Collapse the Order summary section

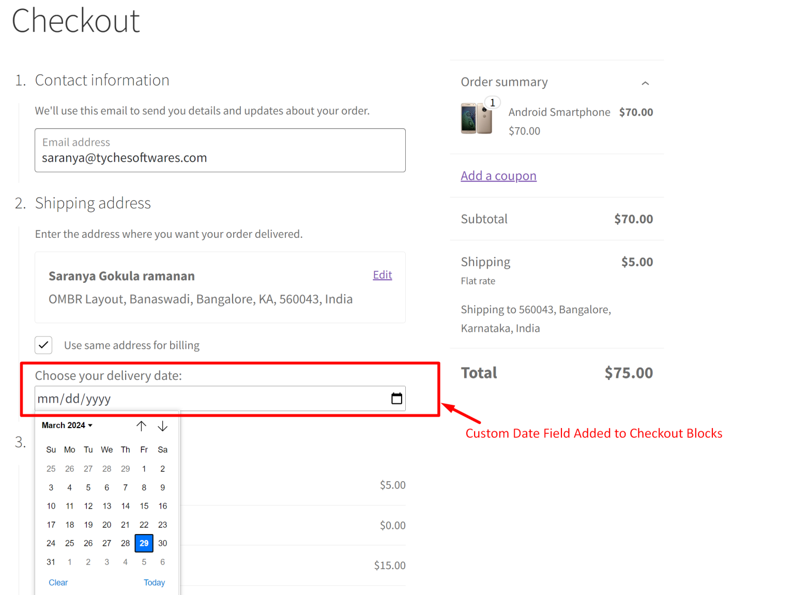pos(645,83)
